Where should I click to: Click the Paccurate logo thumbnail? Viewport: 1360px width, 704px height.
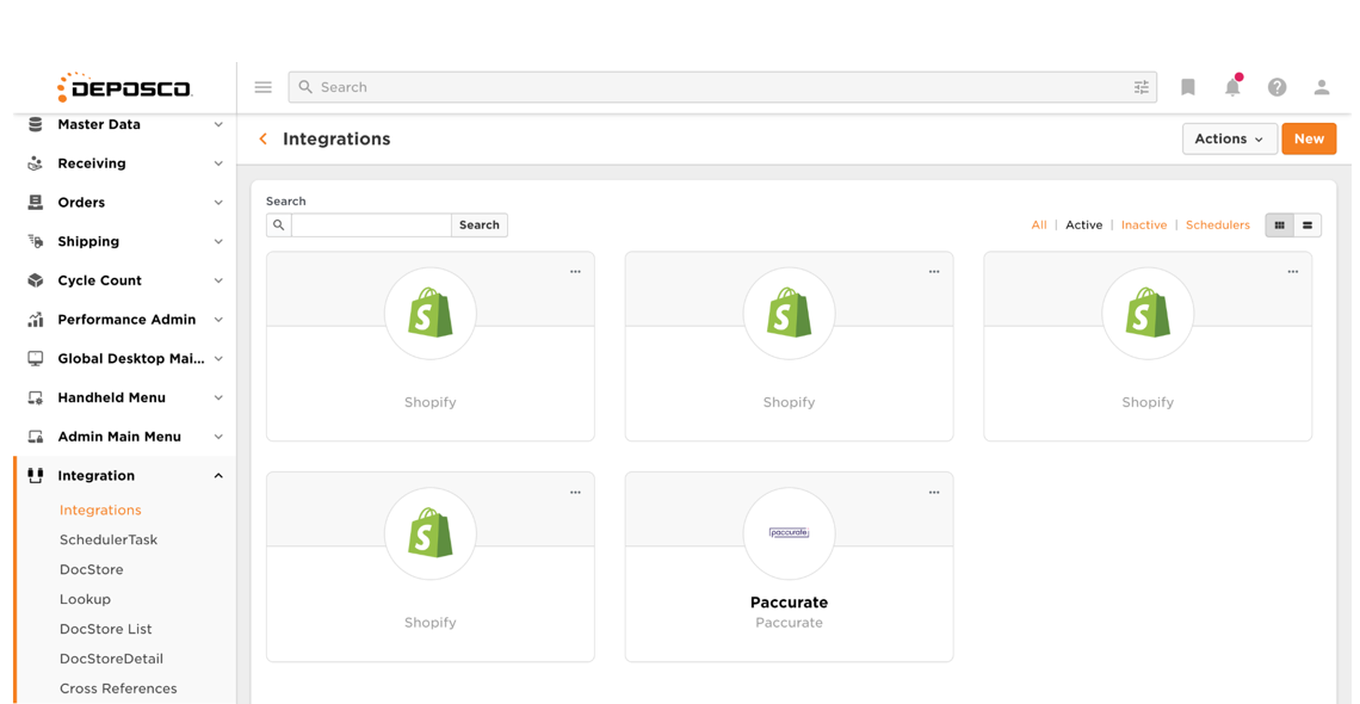(x=789, y=533)
